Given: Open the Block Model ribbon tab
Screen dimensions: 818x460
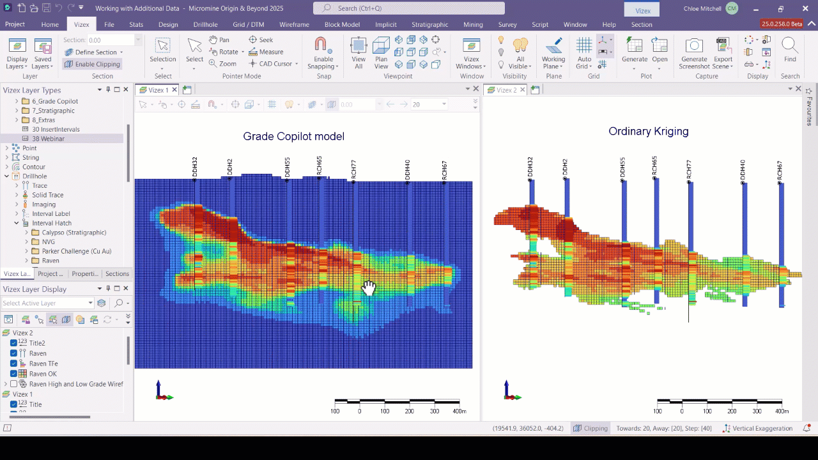Looking at the screenshot, I should (x=342, y=24).
